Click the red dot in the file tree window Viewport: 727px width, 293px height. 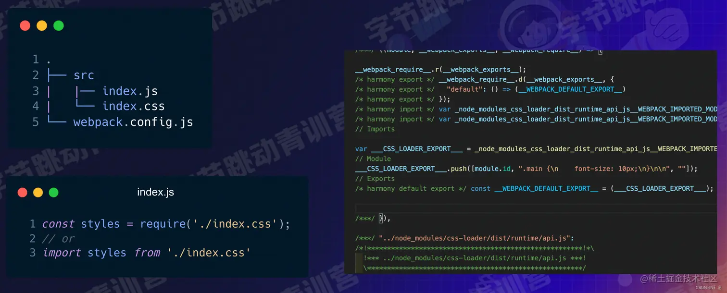25,25
